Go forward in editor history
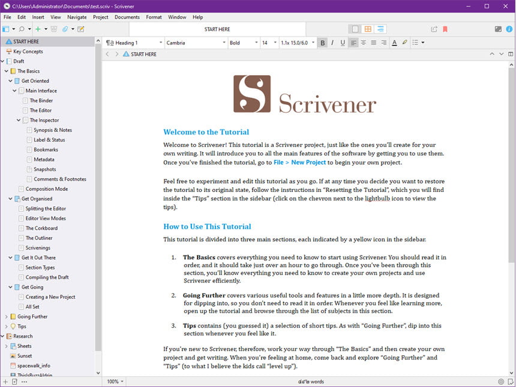Screen dimensions: 516x387 [116, 54]
